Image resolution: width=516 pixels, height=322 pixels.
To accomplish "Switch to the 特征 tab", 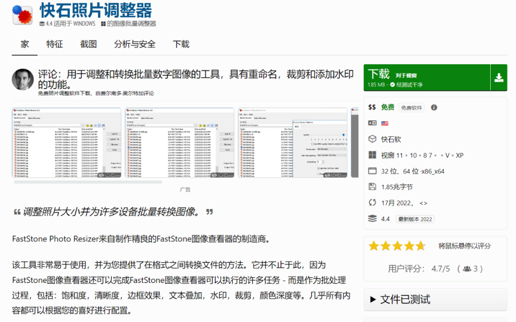I will [x=54, y=44].
